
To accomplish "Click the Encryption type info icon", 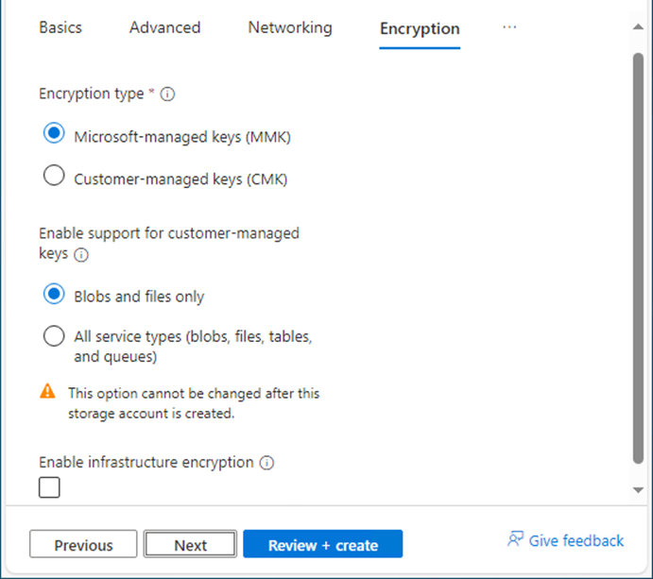I will pos(167,94).
